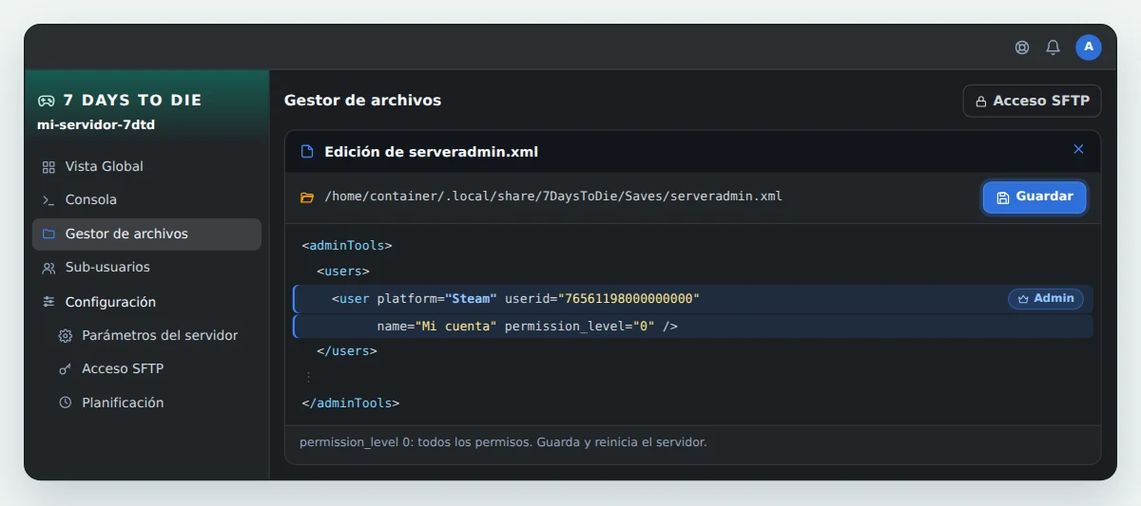Close the serveradmin.xml editor panel

coord(1078,149)
